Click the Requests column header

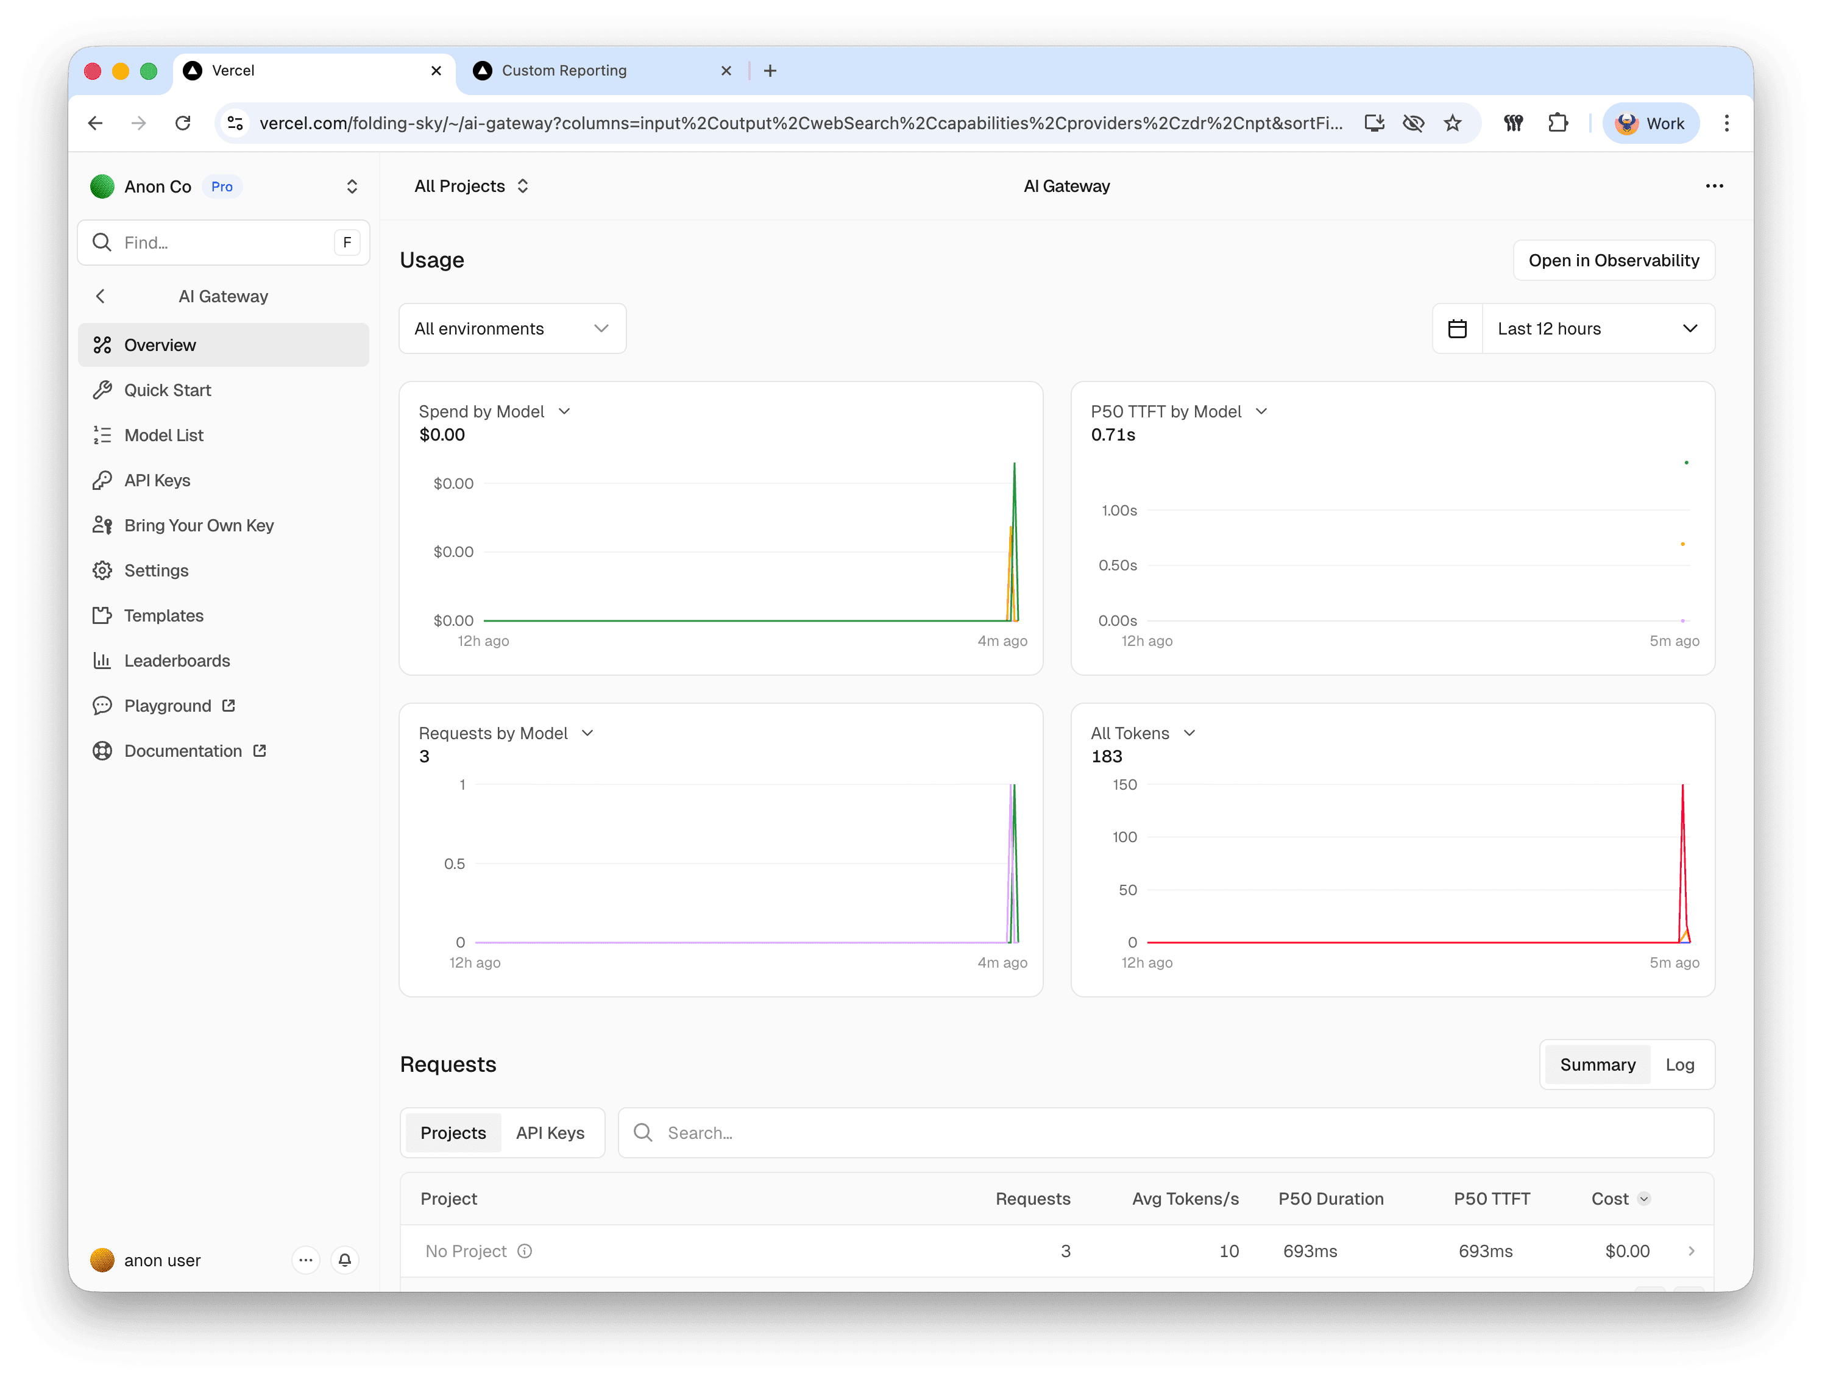1033,1199
